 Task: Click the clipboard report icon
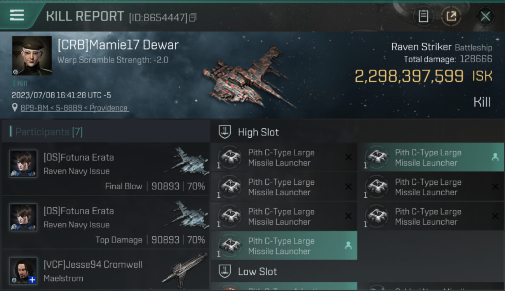[x=423, y=16]
